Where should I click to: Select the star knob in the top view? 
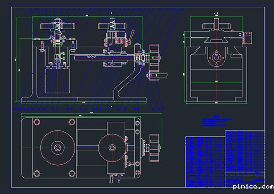pos(153,147)
